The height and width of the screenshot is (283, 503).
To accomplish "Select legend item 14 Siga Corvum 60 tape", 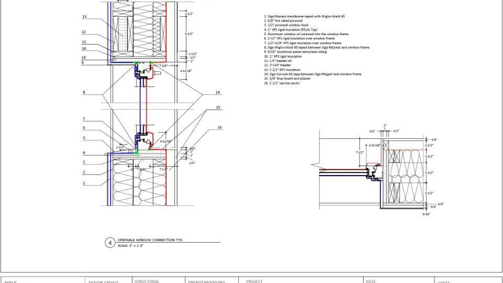I will point(312,74).
